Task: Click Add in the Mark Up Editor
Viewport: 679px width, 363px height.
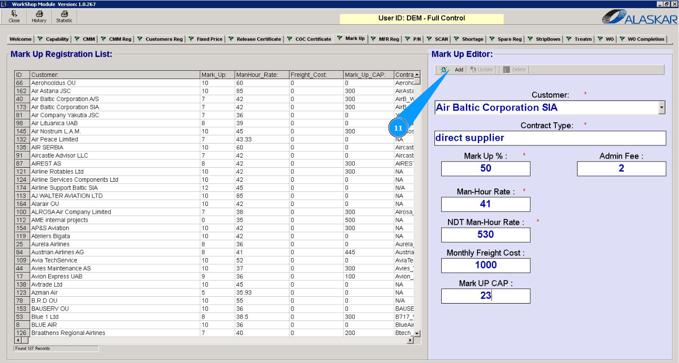Action: [453, 70]
